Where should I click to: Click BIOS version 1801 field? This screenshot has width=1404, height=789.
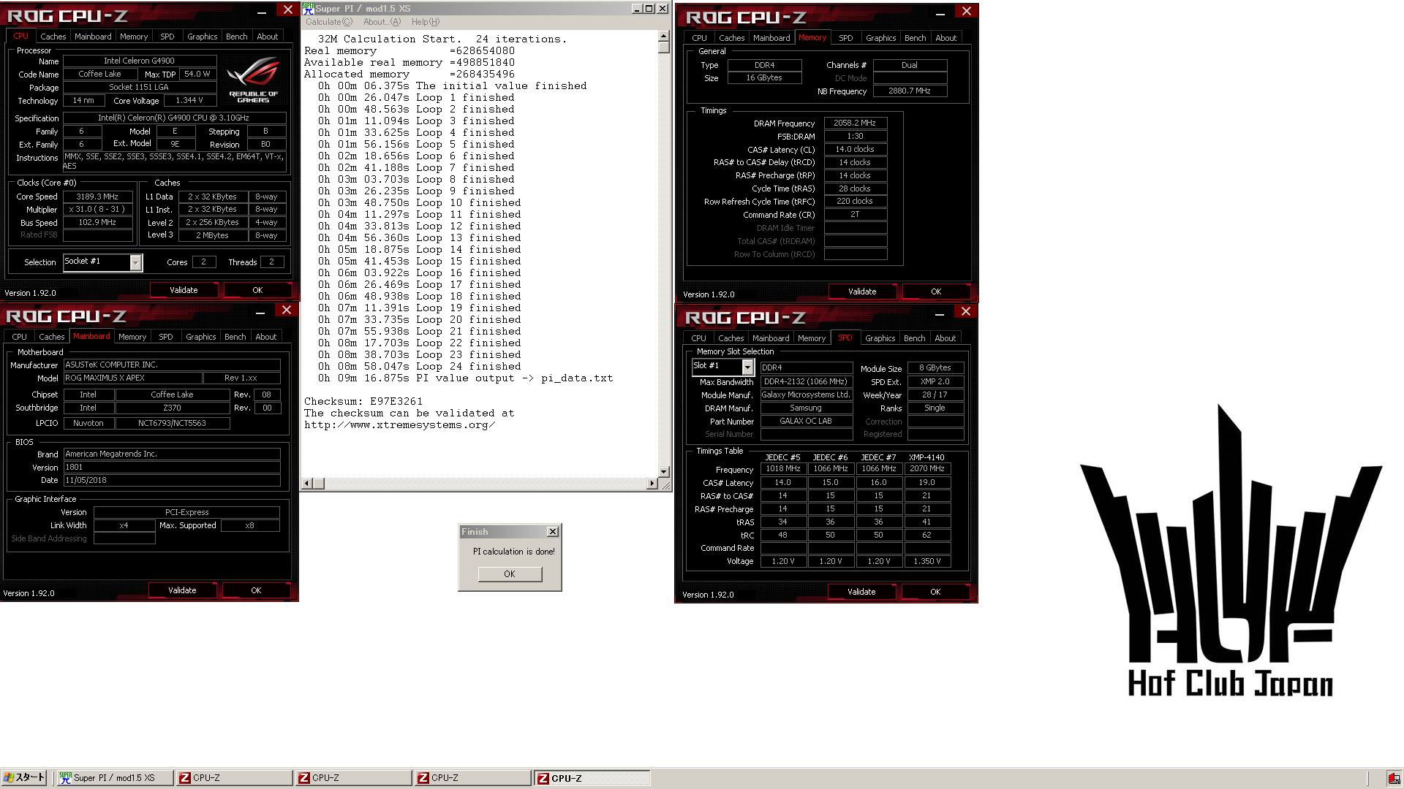172,467
